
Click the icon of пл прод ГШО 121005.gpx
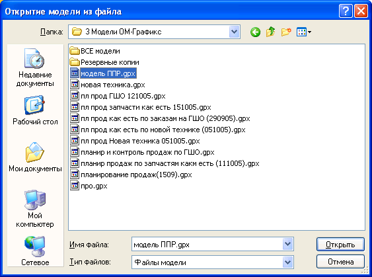[75, 96]
